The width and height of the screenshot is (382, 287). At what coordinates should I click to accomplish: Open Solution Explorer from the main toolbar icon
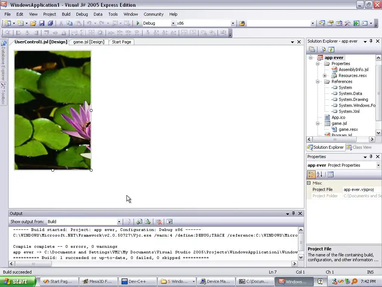pyautogui.click(x=322, y=24)
